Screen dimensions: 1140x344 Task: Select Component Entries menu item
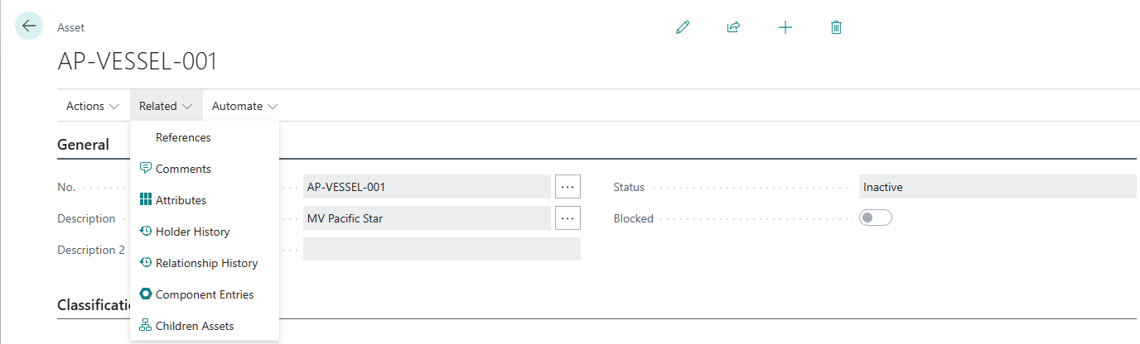coord(204,294)
